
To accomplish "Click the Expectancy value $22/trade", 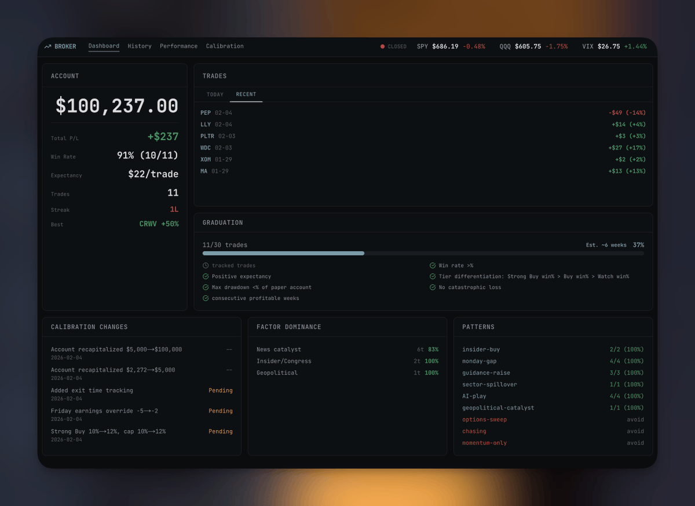I will (x=153, y=174).
